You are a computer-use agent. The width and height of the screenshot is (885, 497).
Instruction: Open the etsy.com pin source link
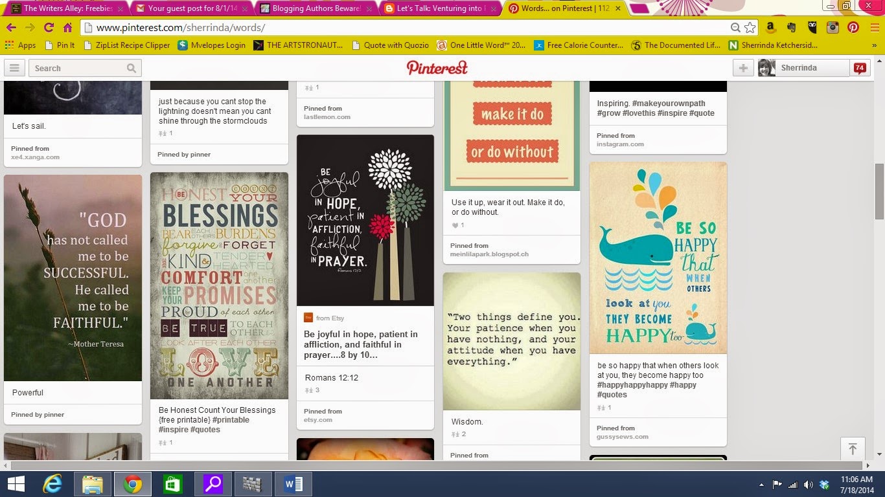point(318,419)
